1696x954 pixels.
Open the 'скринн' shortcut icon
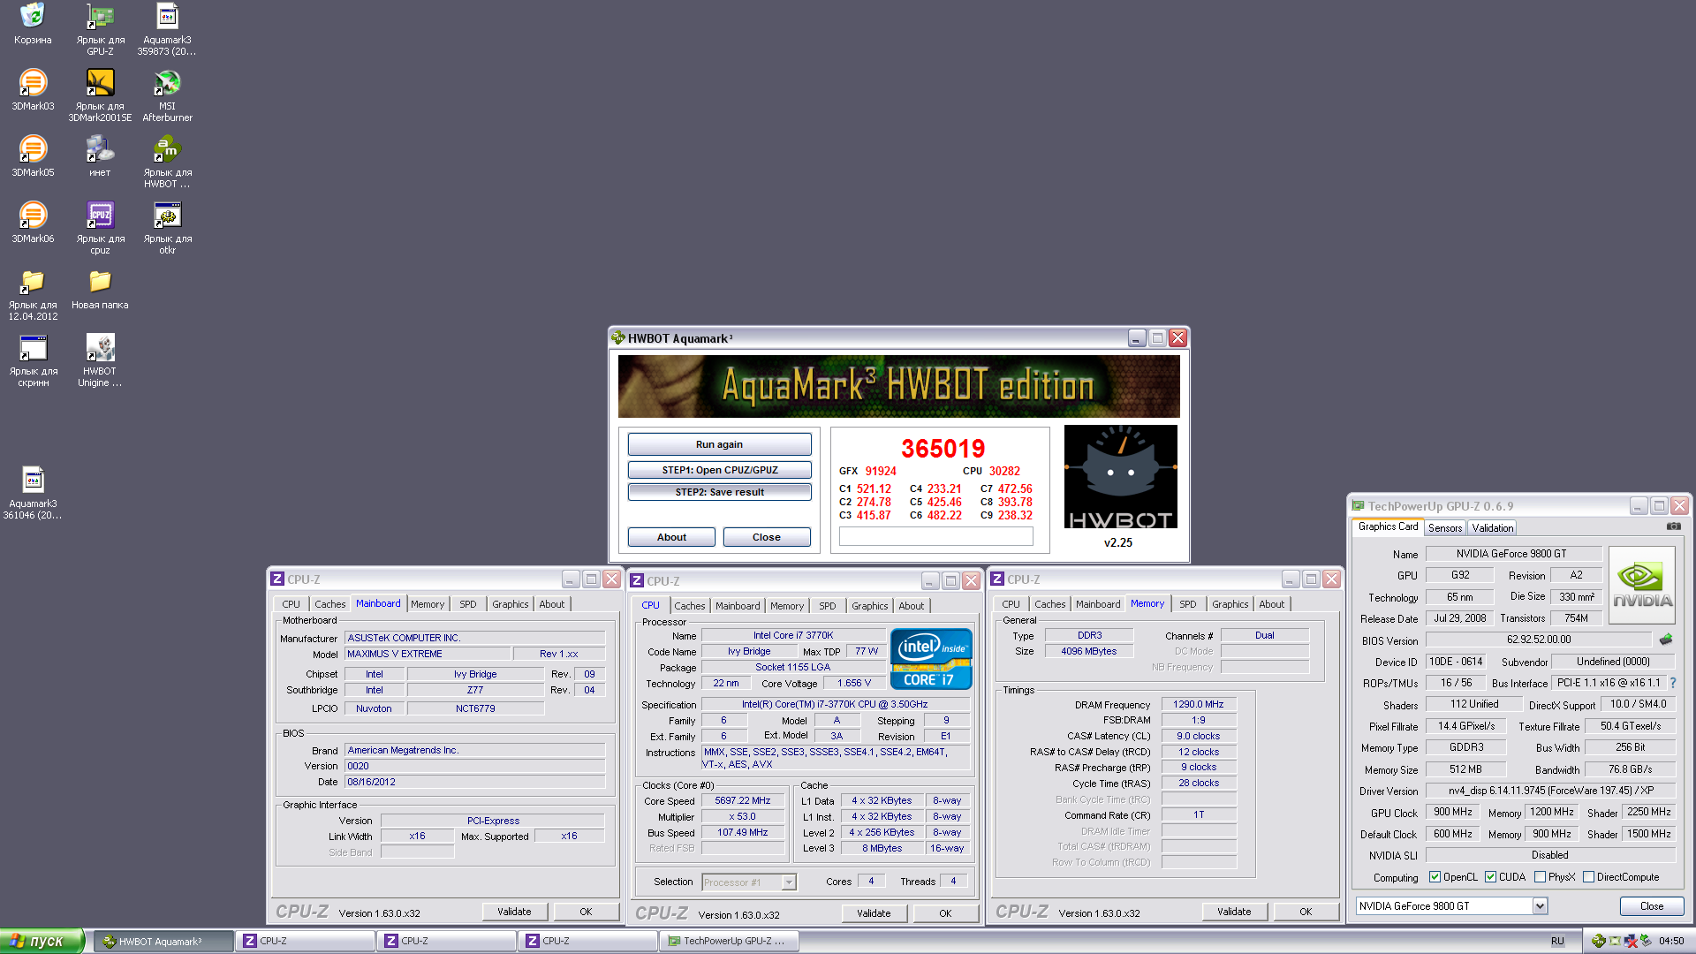33,360
